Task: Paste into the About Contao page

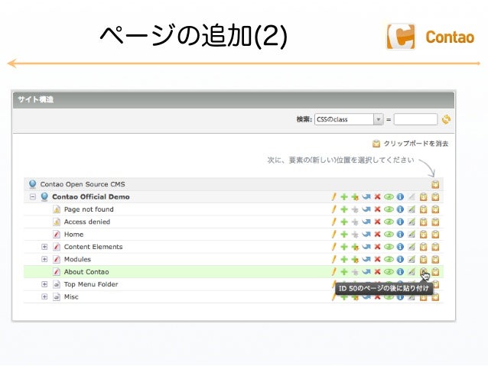Action: tap(435, 272)
